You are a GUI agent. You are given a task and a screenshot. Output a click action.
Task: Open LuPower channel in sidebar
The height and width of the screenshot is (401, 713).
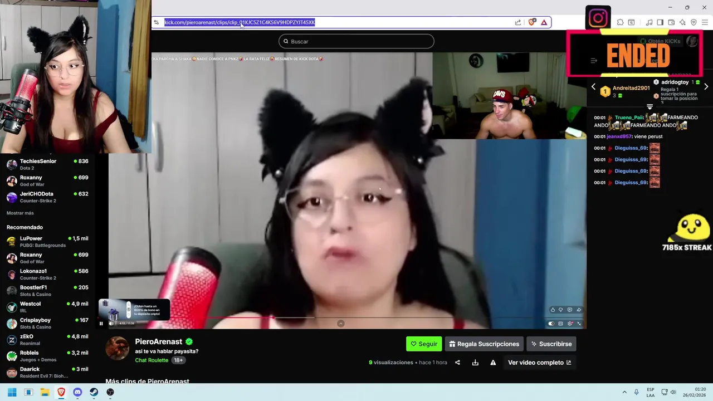pyautogui.click(x=48, y=242)
